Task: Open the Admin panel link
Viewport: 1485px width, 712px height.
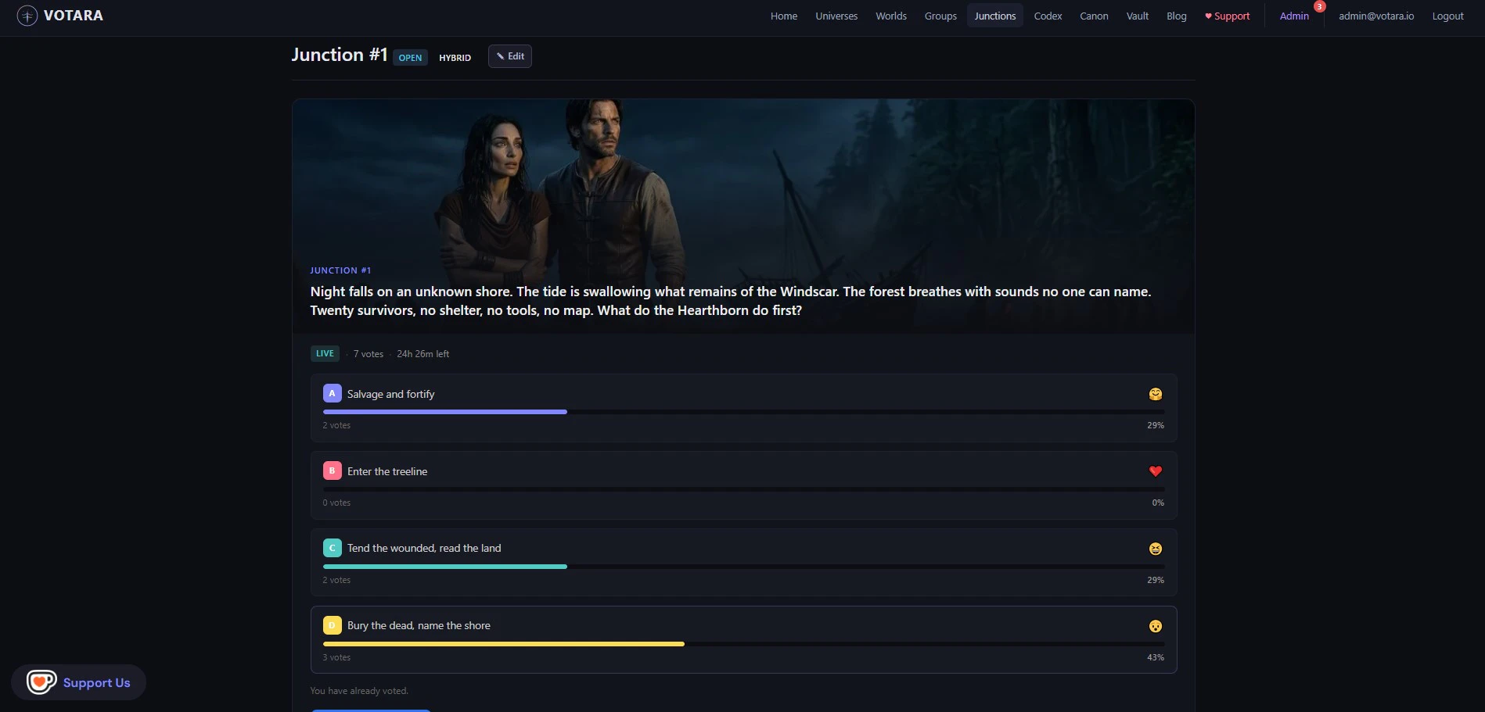Action: point(1294,16)
